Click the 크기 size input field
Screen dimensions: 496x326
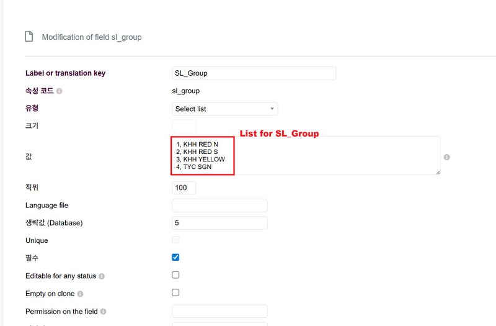click(x=184, y=126)
